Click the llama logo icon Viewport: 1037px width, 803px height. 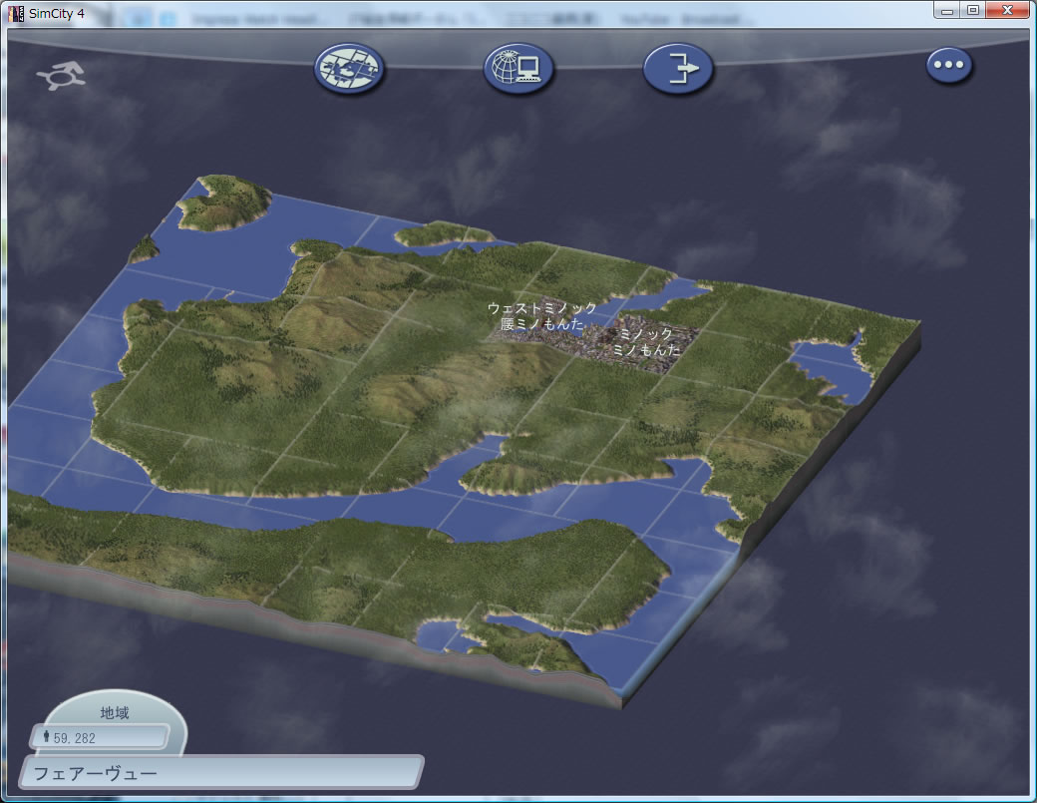61,76
